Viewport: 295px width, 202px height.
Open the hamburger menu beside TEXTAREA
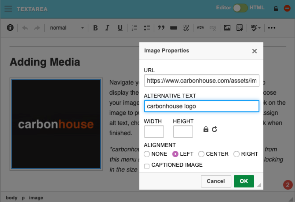coord(8,9)
